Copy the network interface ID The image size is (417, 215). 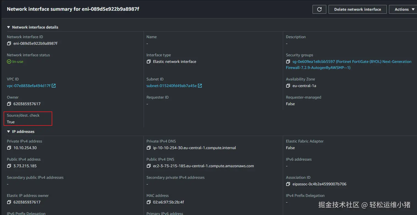click(9, 43)
